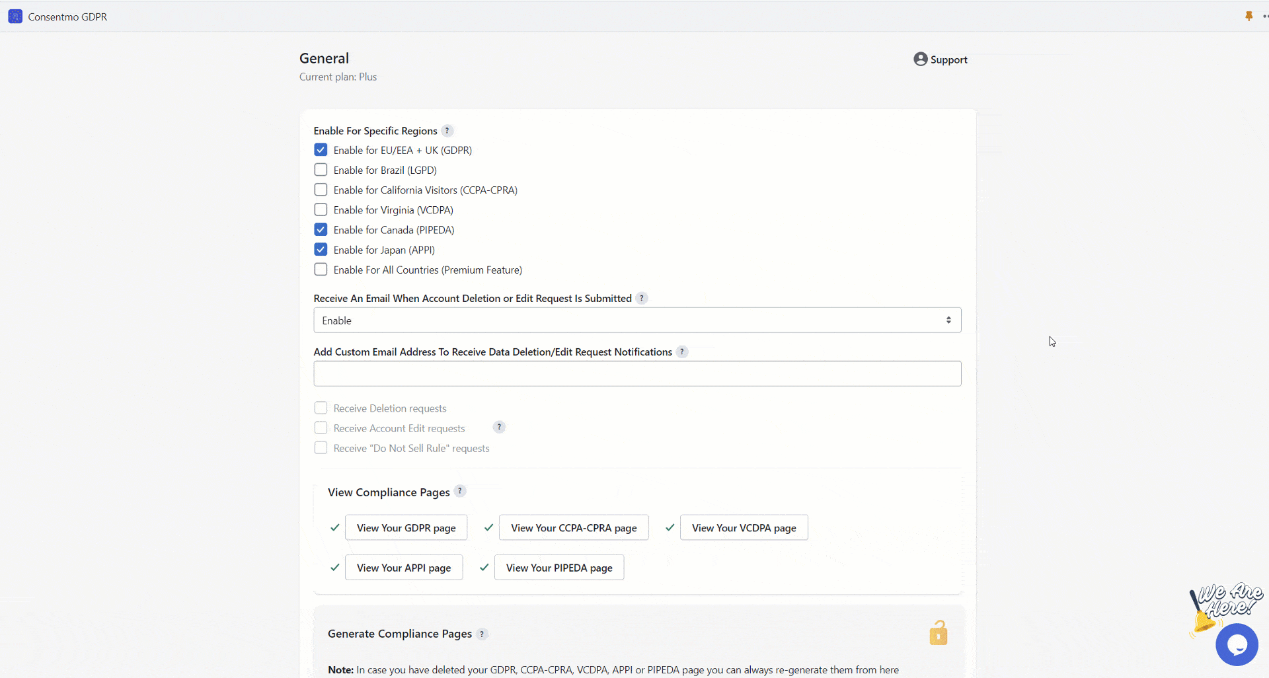Click View Your GDPR page button
Viewport: 1269px width, 678px height.
click(x=406, y=527)
